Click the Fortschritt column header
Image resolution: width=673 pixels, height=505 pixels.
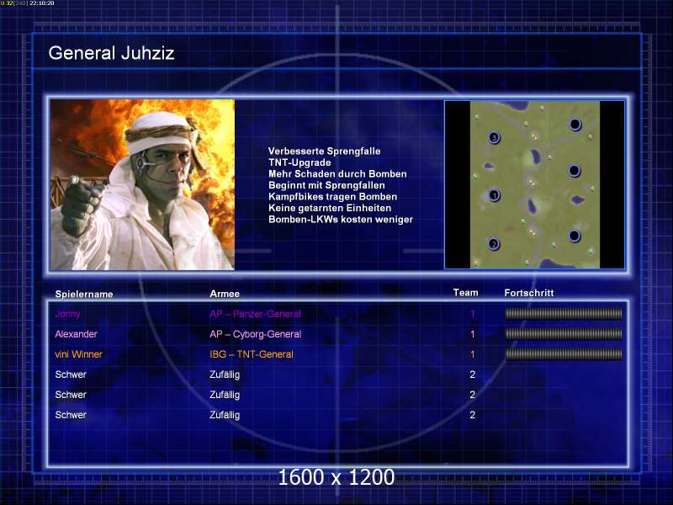point(529,293)
